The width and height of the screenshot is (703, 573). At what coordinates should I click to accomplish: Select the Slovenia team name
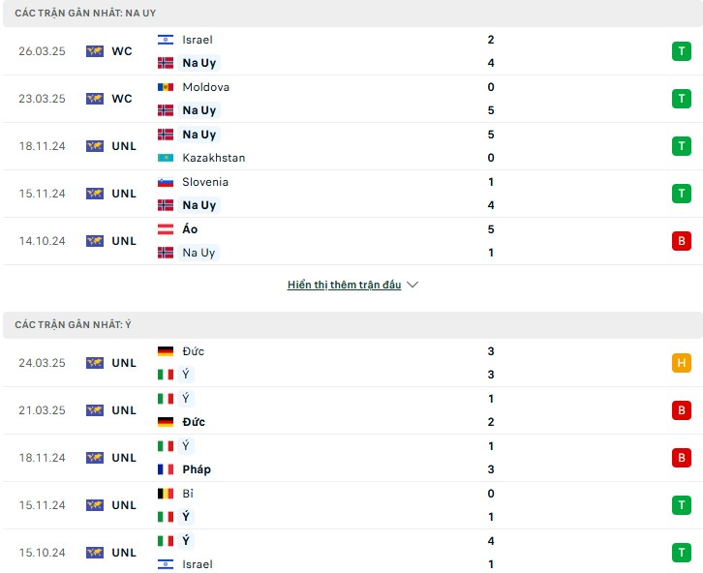point(206,182)
